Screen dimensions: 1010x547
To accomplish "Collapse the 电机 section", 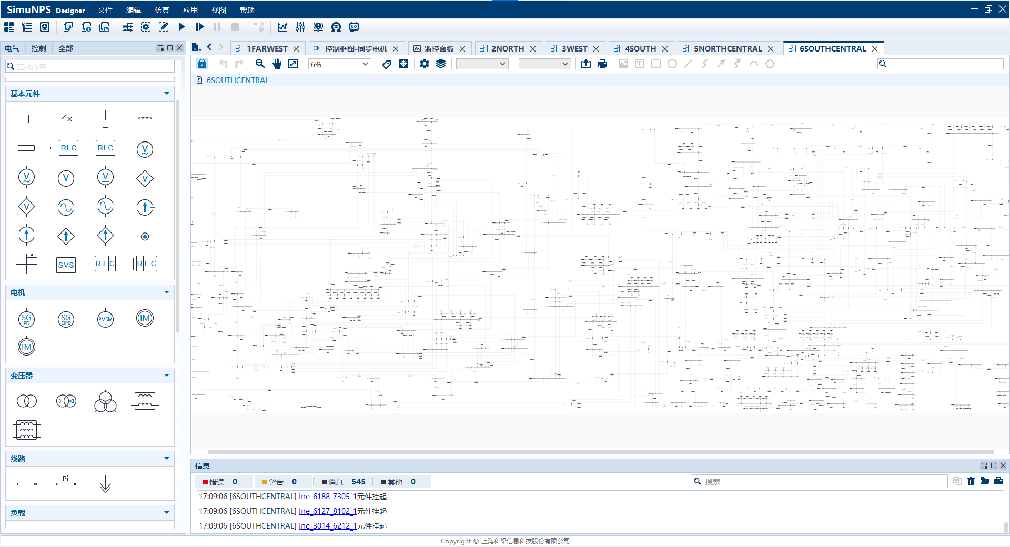I will click(167, 292).
